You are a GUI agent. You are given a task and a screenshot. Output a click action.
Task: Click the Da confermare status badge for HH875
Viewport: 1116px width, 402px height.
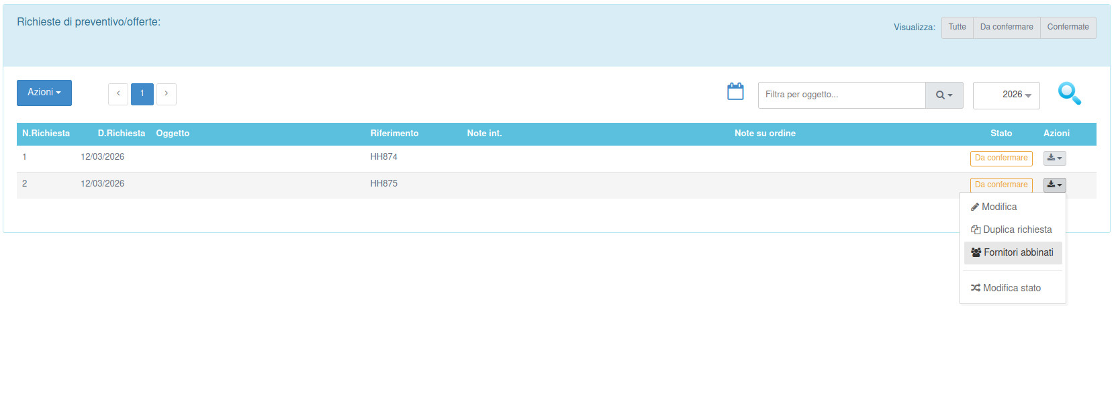(1001, 185)
